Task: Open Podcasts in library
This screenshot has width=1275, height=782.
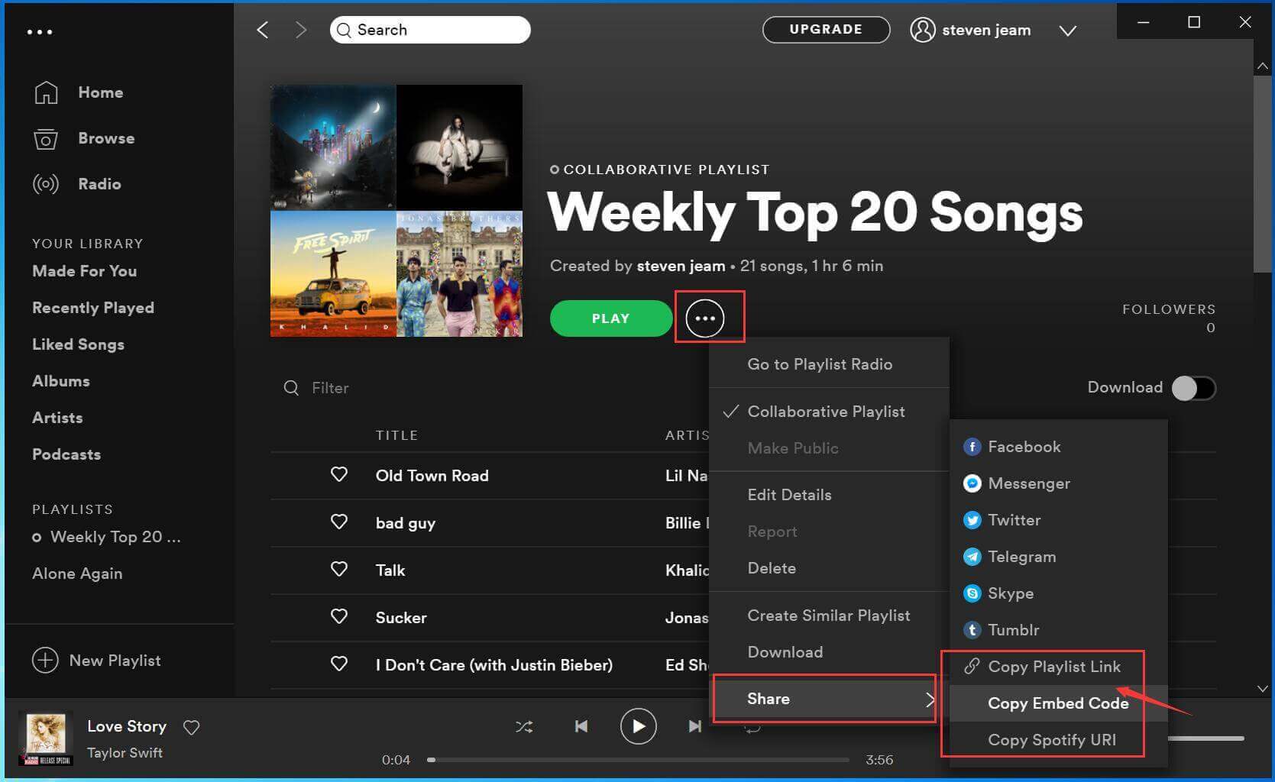Action: pos(66,454)
